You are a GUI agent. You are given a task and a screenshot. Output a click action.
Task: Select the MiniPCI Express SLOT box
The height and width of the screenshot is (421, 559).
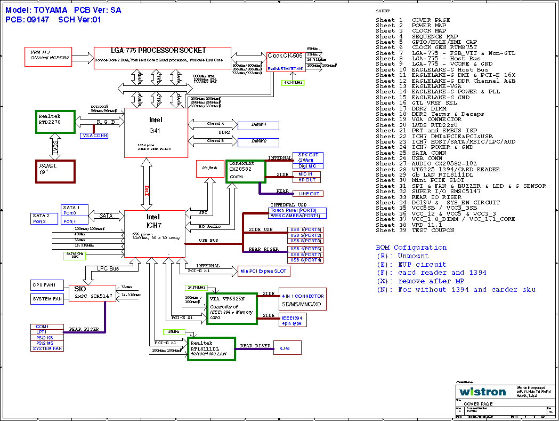coord(264,271)
